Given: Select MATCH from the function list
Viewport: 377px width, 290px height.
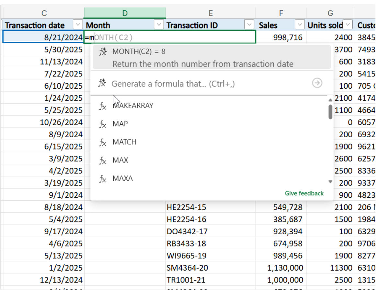Looking at the screenshot, I should [124, 142].
